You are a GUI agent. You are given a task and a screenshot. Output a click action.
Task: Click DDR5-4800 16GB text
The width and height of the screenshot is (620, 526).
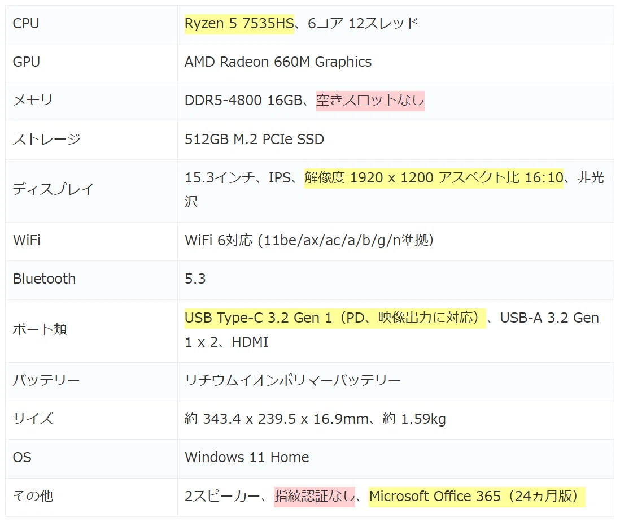point(243,100)
